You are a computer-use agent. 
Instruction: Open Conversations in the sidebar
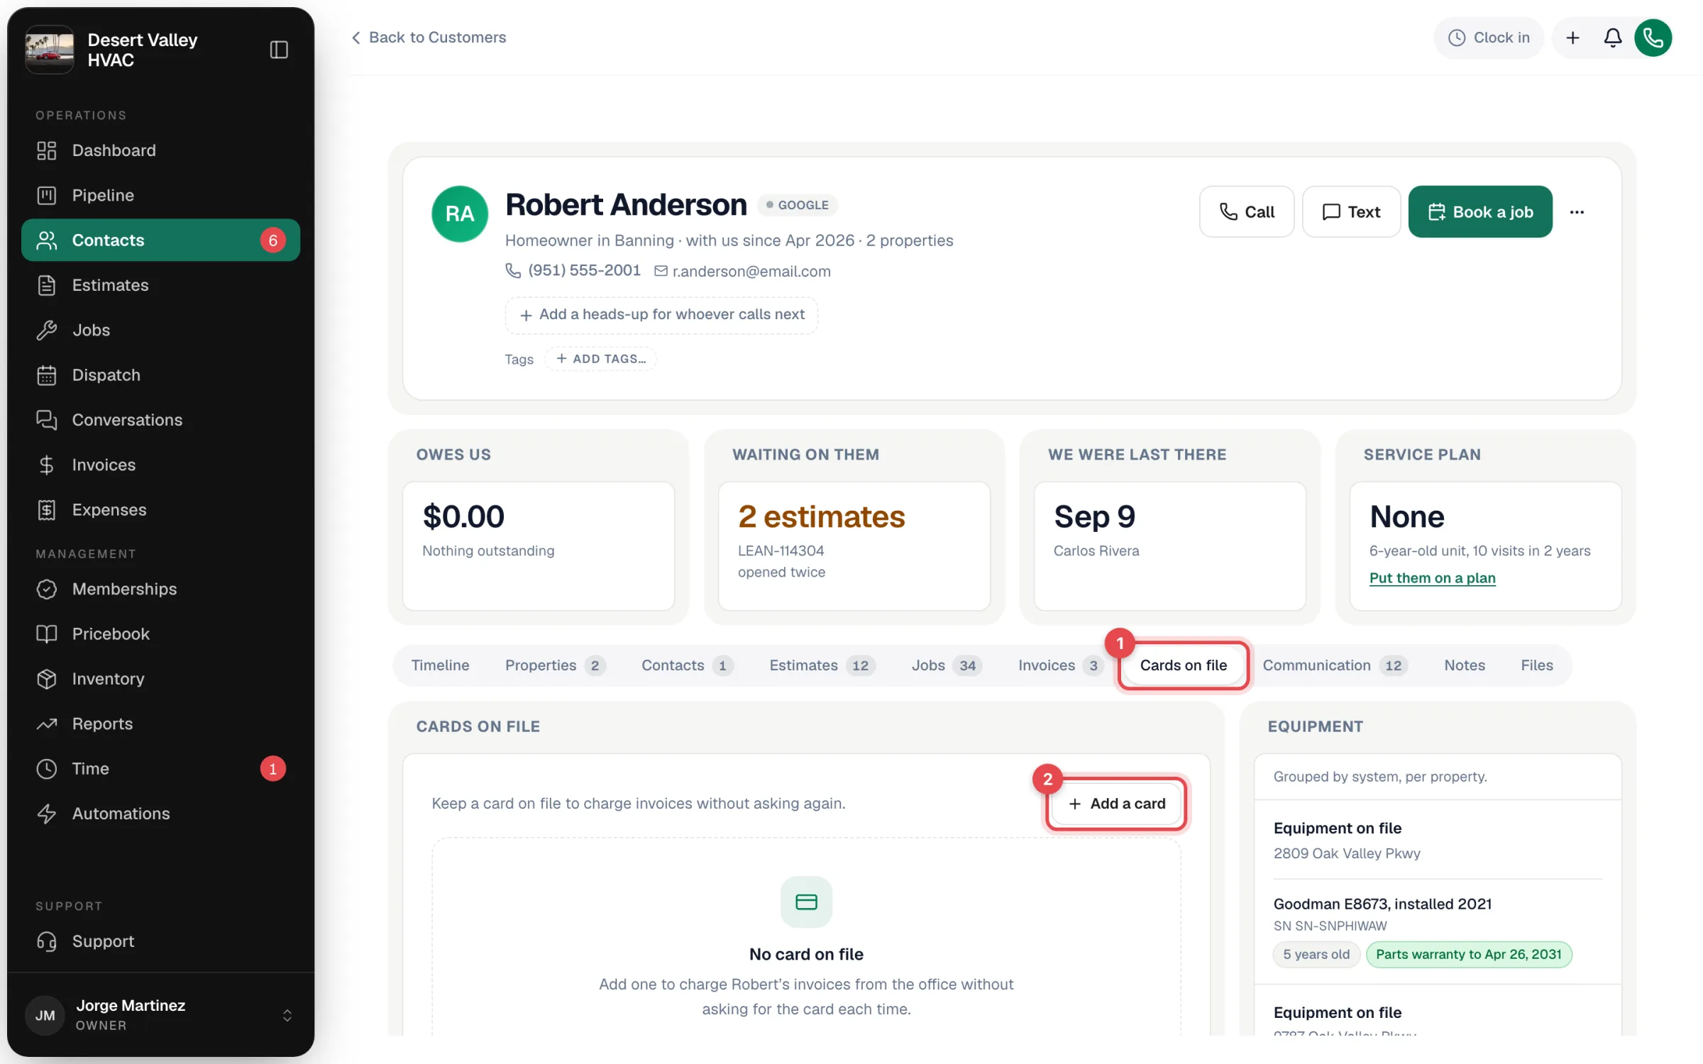point(160,420)
